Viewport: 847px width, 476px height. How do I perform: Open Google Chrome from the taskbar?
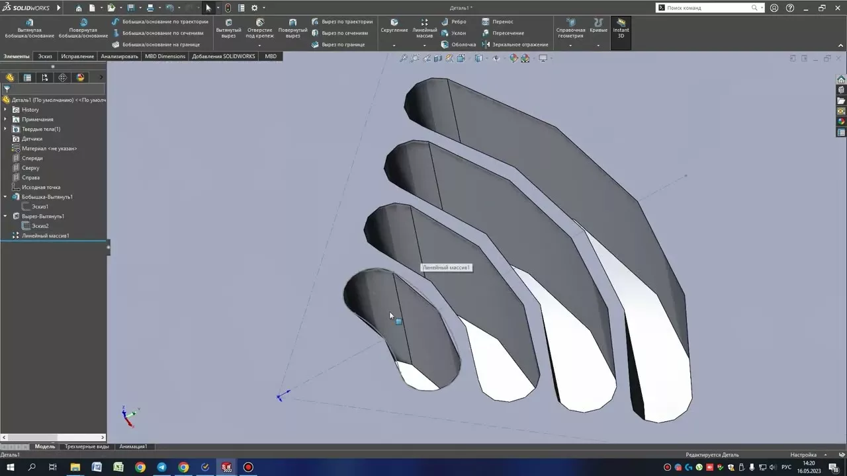[x=140, y=467]
